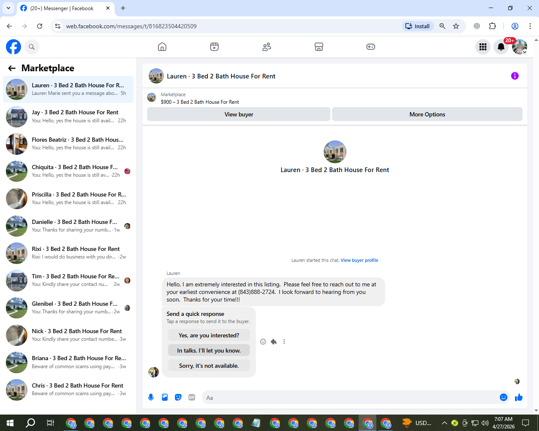Click the Install app button in address bar
This screenshot has width=539, height=431.
point(418,26)
